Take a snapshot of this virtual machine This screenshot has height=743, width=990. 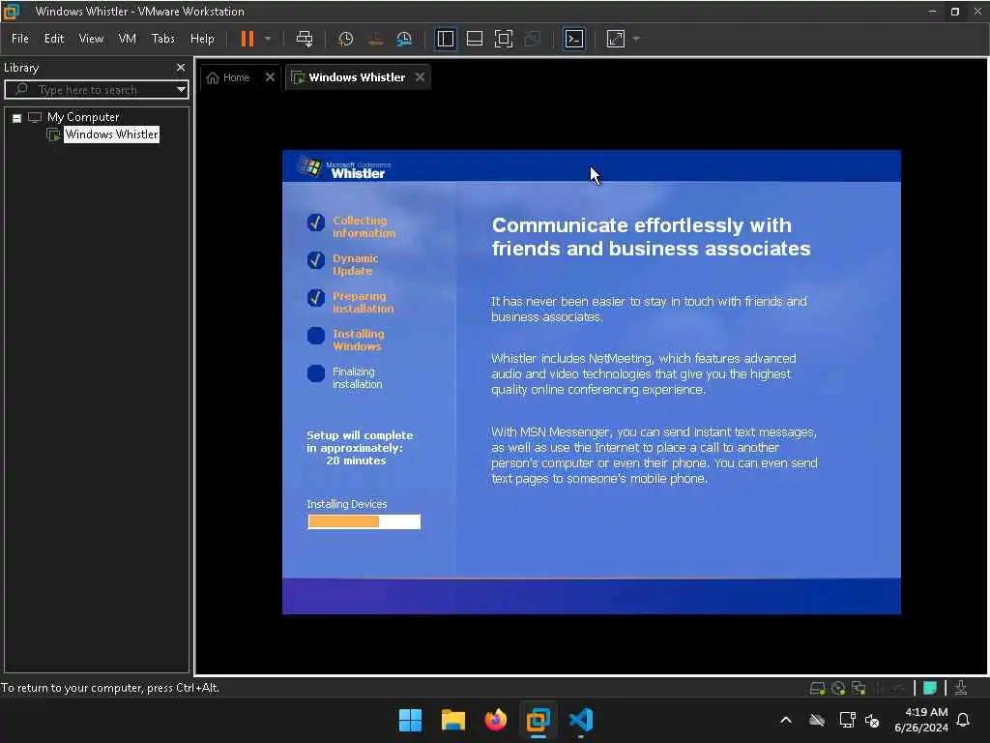tap(345, 39)
